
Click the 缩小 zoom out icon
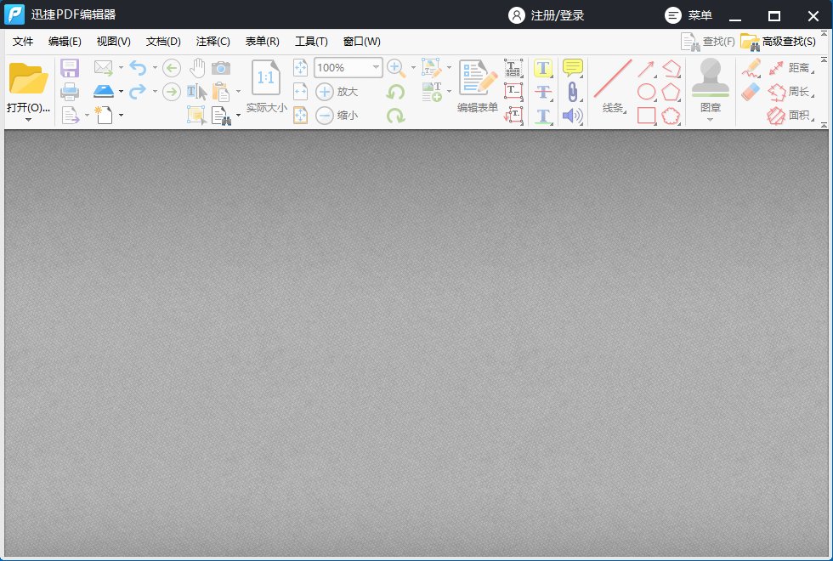(324, 115)
